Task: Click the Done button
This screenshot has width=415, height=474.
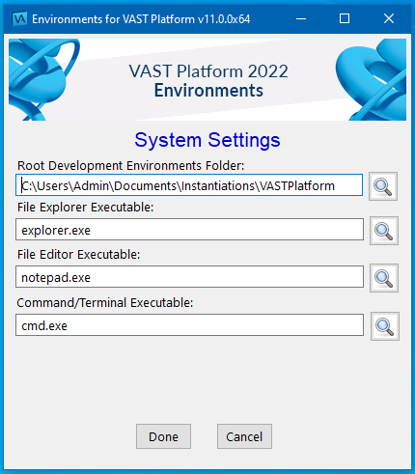Action: [163, 436]
